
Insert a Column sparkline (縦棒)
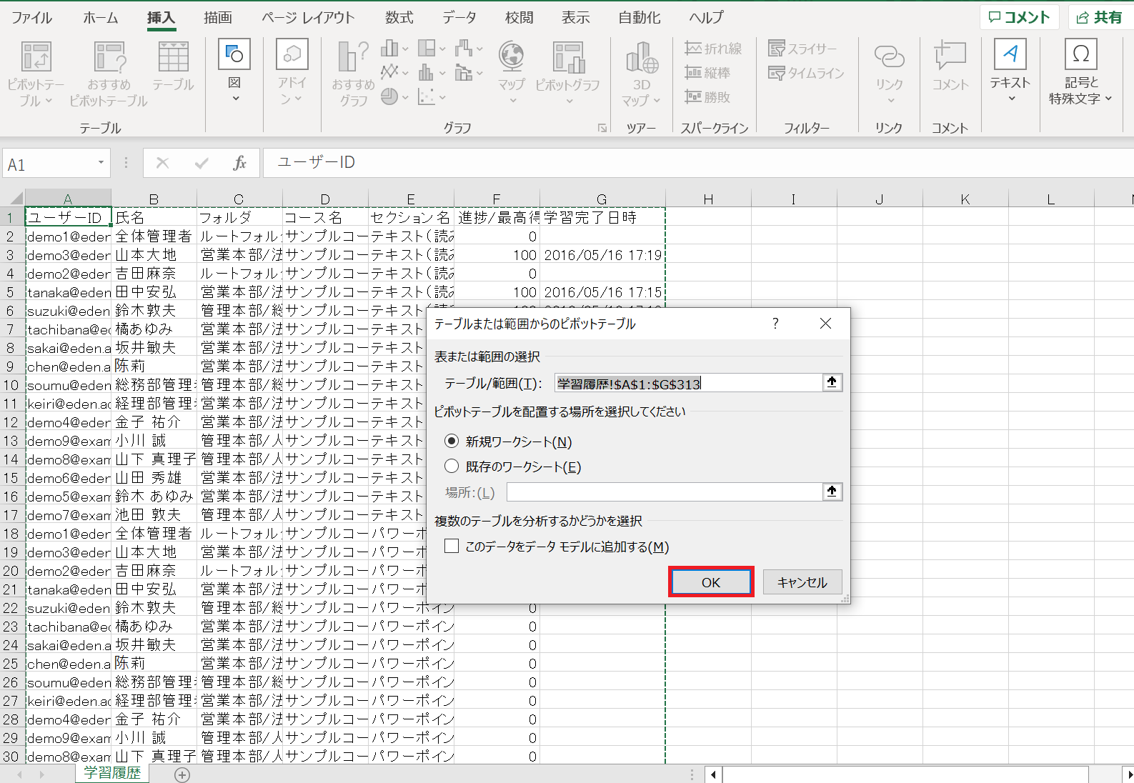point(707,73)
